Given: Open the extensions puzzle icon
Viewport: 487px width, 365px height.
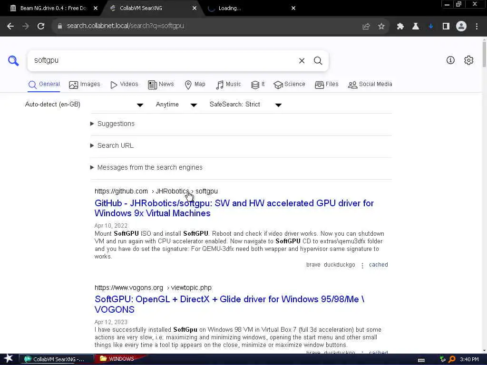Looking at the screenshot, I should coord(400,27).
